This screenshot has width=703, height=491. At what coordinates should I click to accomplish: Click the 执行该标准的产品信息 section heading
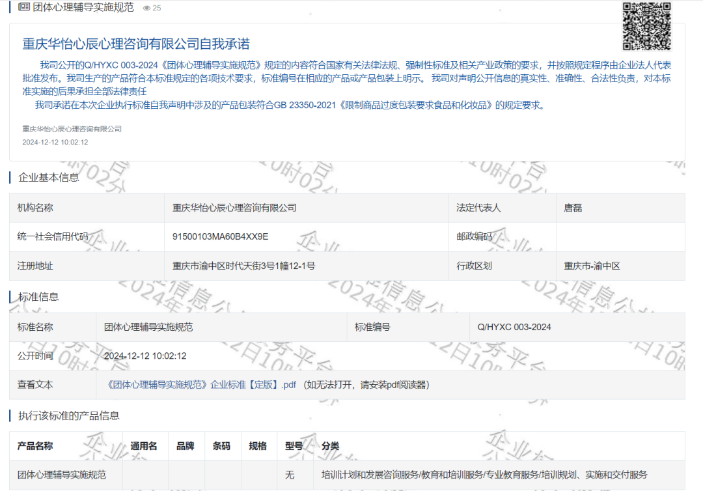pos(69,415)
